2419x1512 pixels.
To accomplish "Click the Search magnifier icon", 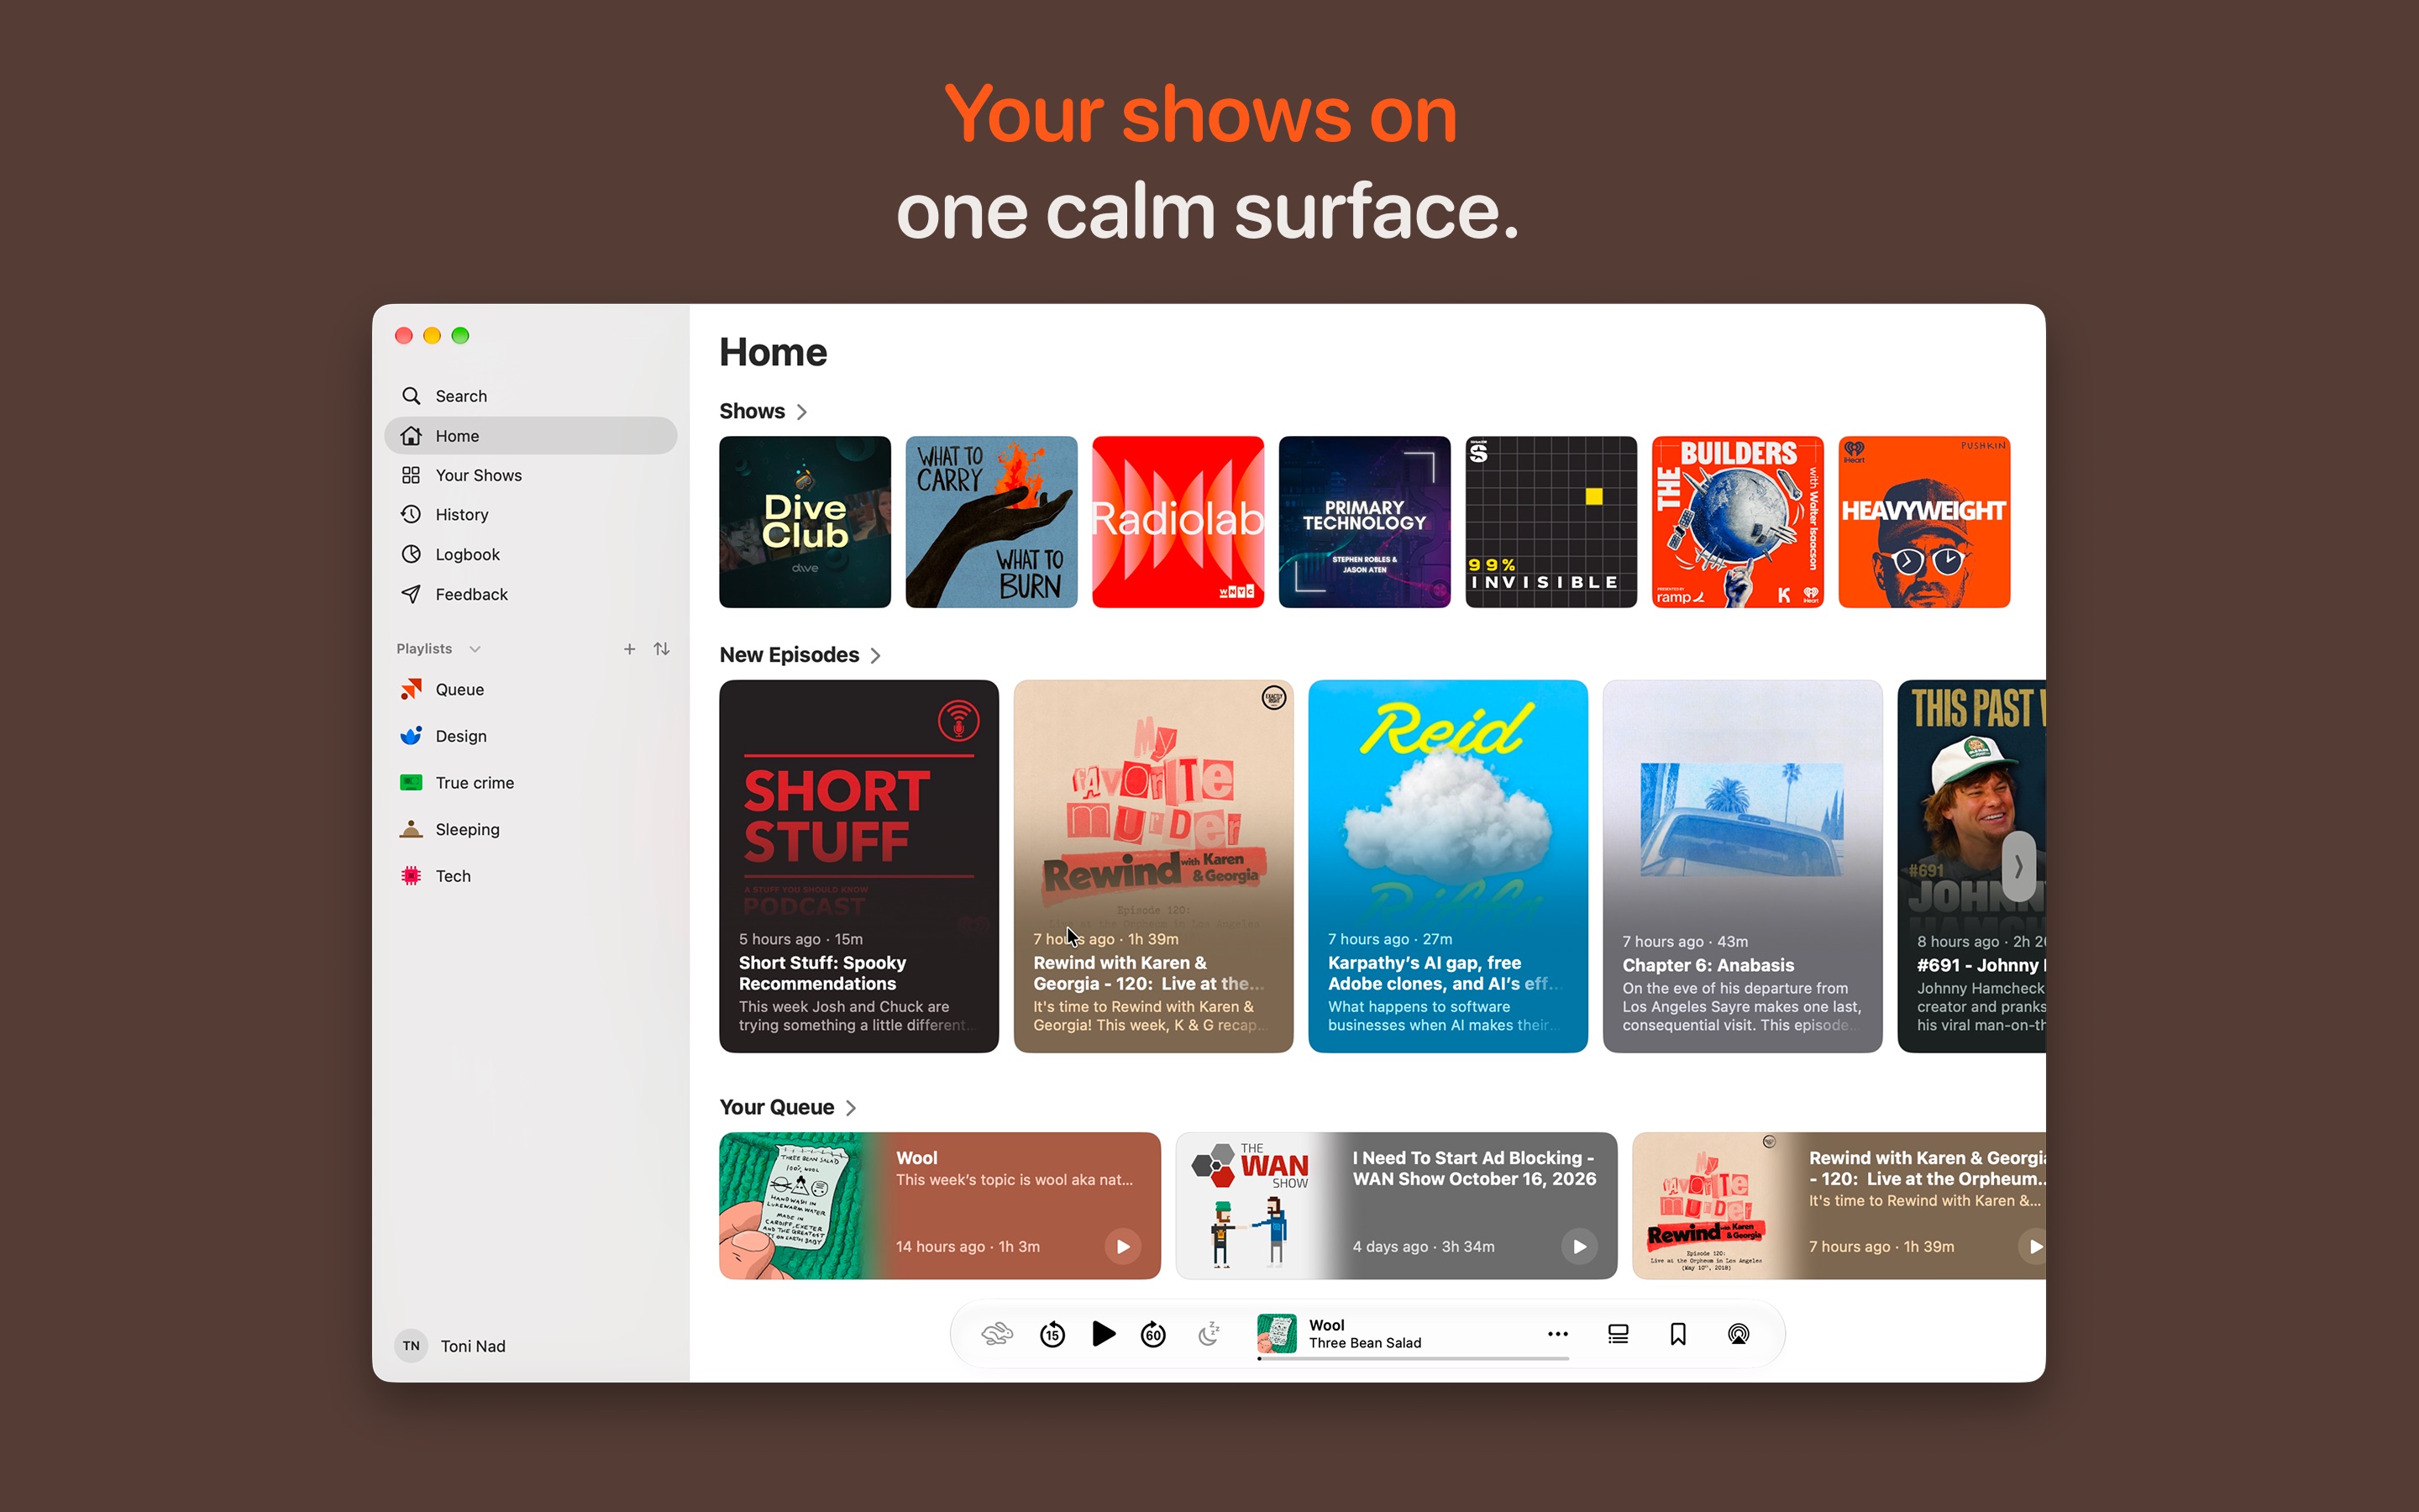I will pyautogui.click(x=411, y=396).
